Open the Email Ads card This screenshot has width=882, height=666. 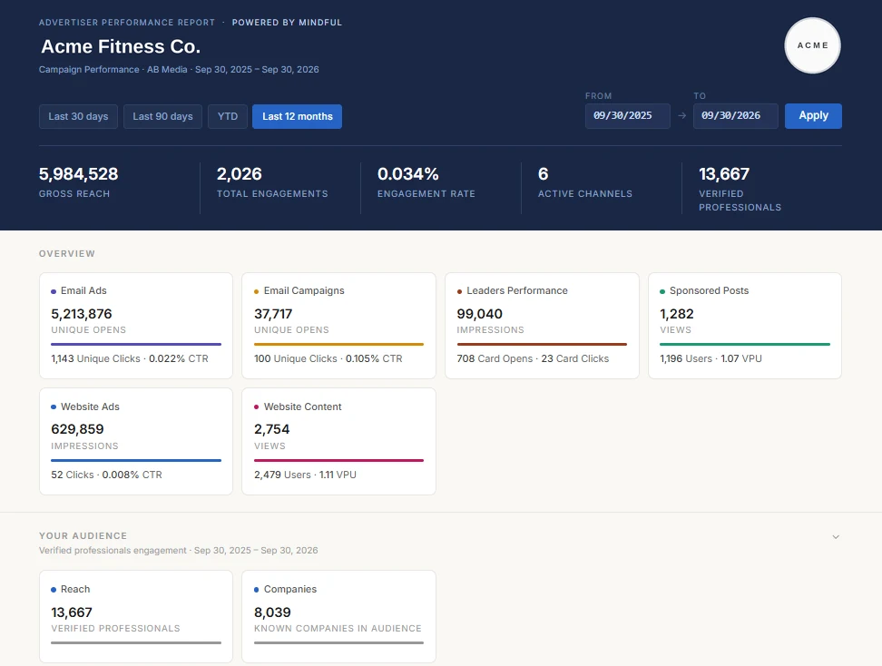pos(136,326)
